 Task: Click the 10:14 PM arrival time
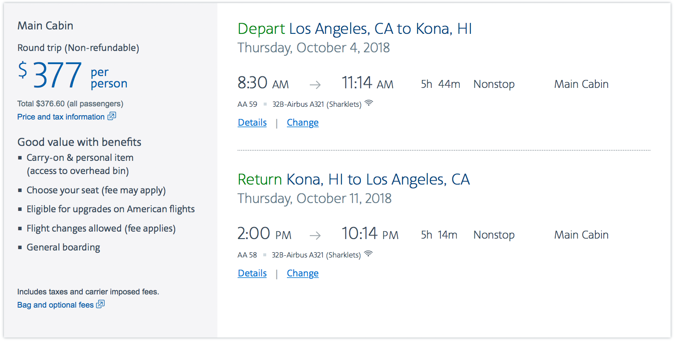point(370,234)
